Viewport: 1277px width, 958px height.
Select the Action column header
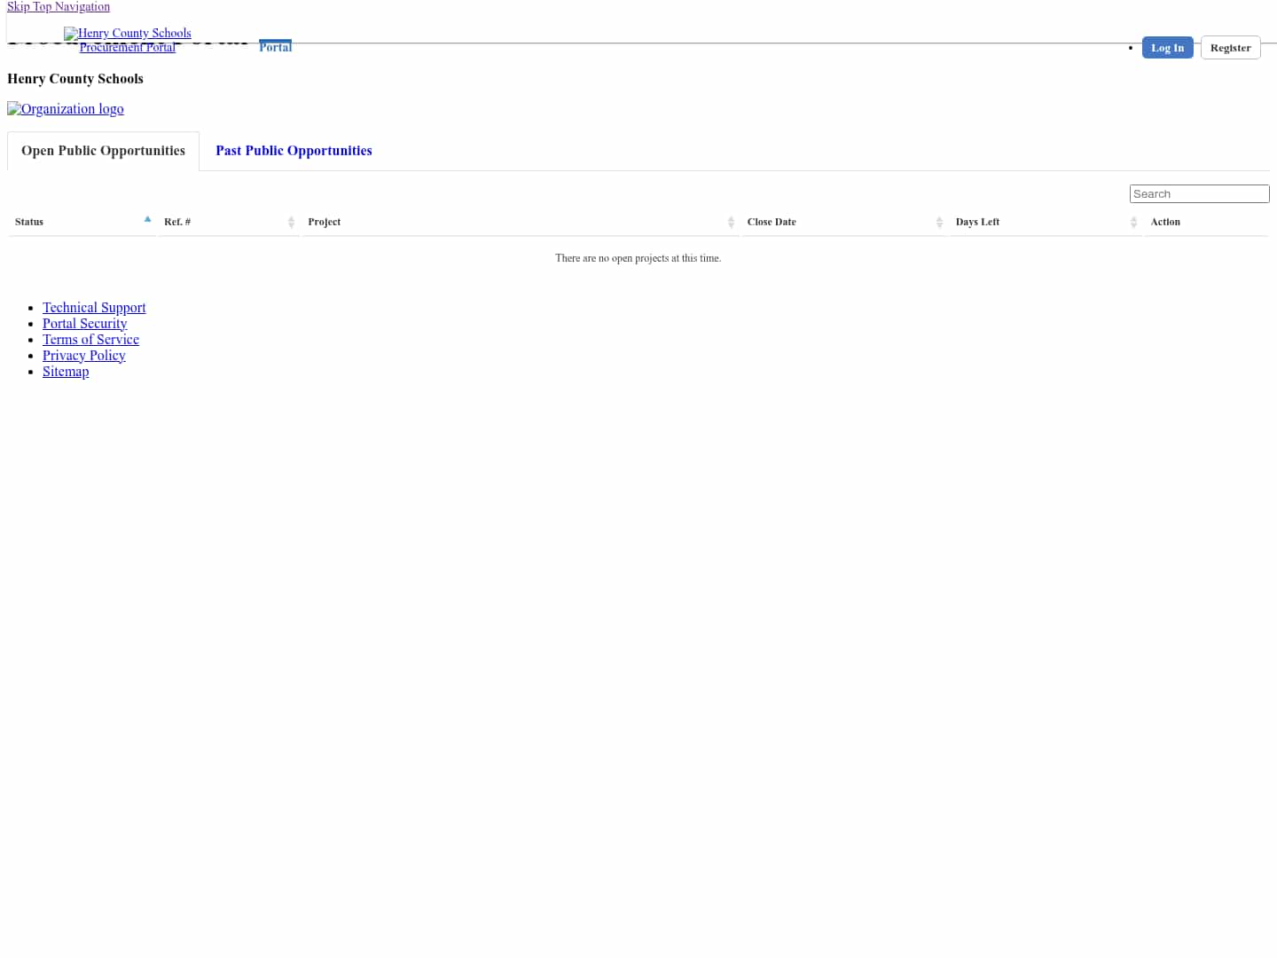pyautogui.click(x=1206, y=222)
